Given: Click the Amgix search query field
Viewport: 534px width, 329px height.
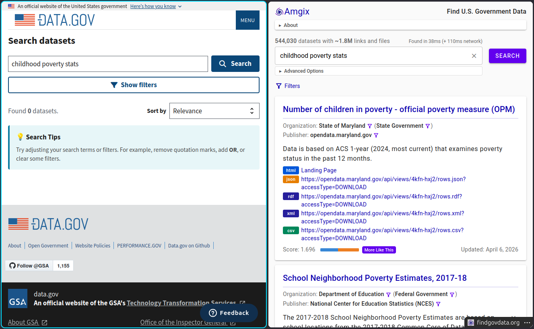Looking at the screenshot, I should click(x=373, y=56).
